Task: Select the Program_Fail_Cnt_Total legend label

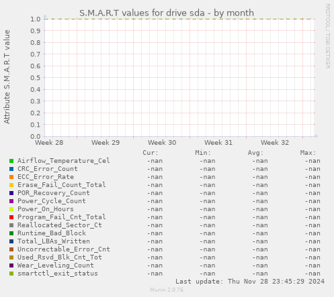Action: pos(62,217)
